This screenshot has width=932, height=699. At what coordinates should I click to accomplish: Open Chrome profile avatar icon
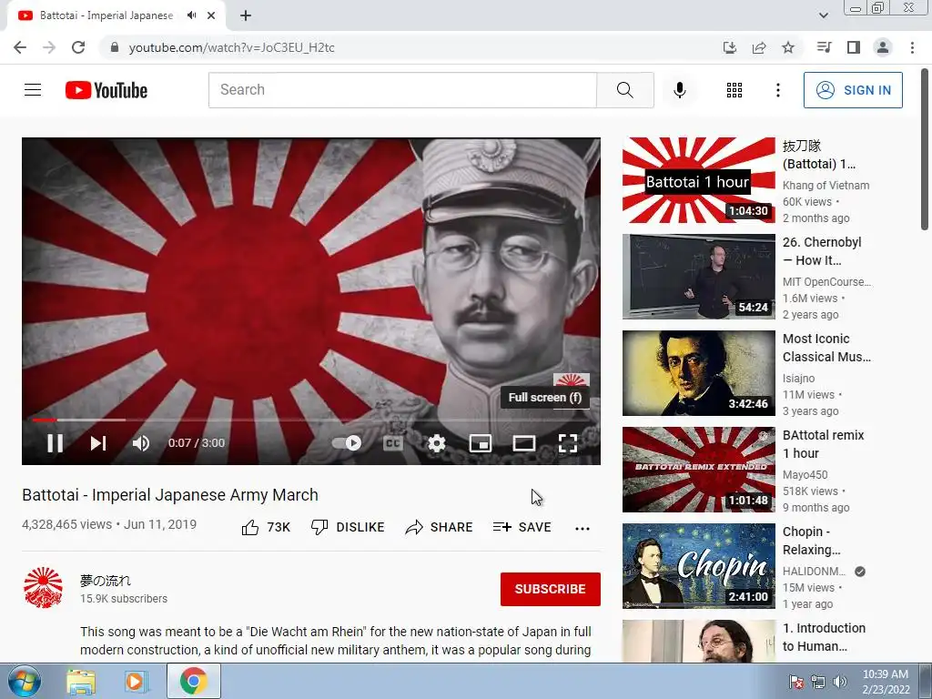[883, 47]
